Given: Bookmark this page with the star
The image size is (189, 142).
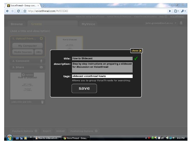Looking at the screenshot, I should (x=25, y=11).
